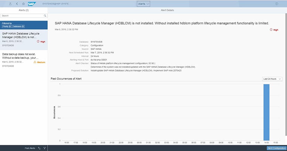Click the Source value SAP HANA
The height and width of the screenshot is (151, 287).
96,49
